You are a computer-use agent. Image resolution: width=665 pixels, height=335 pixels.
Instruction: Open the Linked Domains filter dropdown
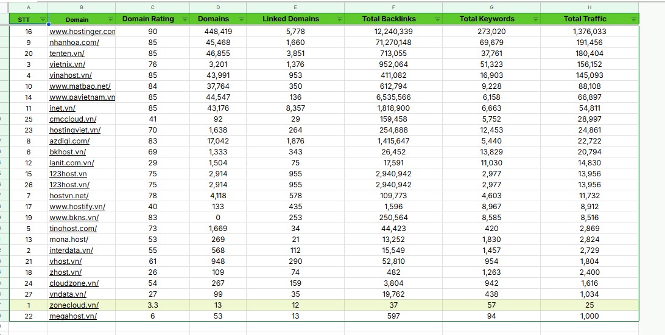click(339, 19)
